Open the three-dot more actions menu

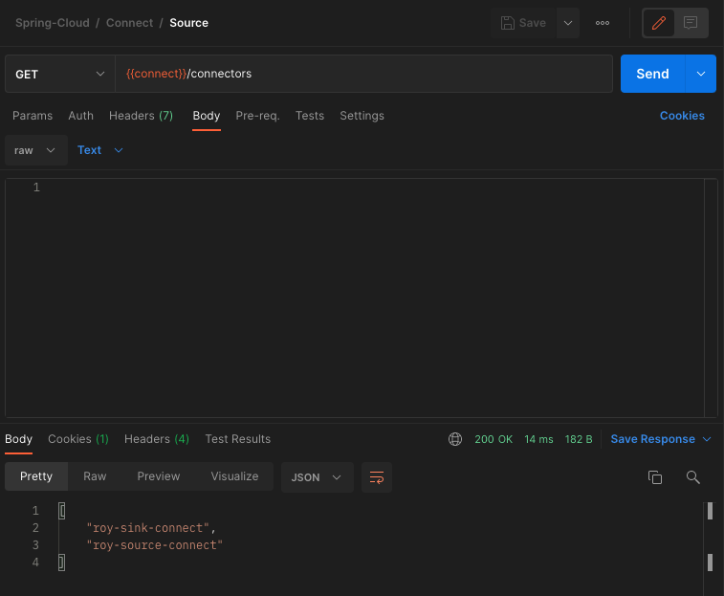603,23
